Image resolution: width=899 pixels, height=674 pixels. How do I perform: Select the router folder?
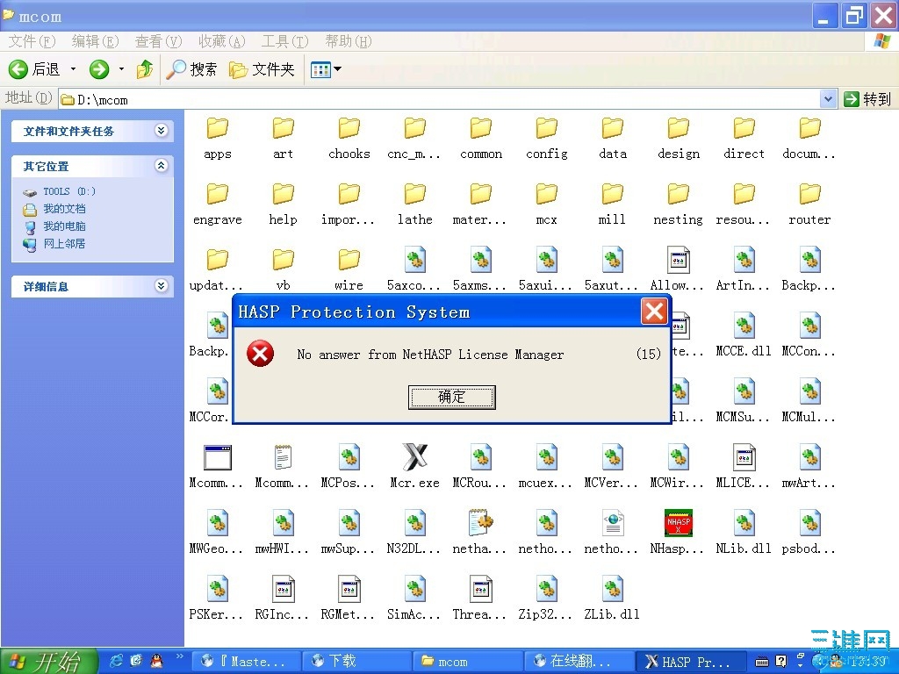(809, 194)
